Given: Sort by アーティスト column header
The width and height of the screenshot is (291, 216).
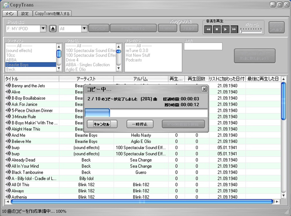Looking at the screenshot, I should tap(86, 79).
